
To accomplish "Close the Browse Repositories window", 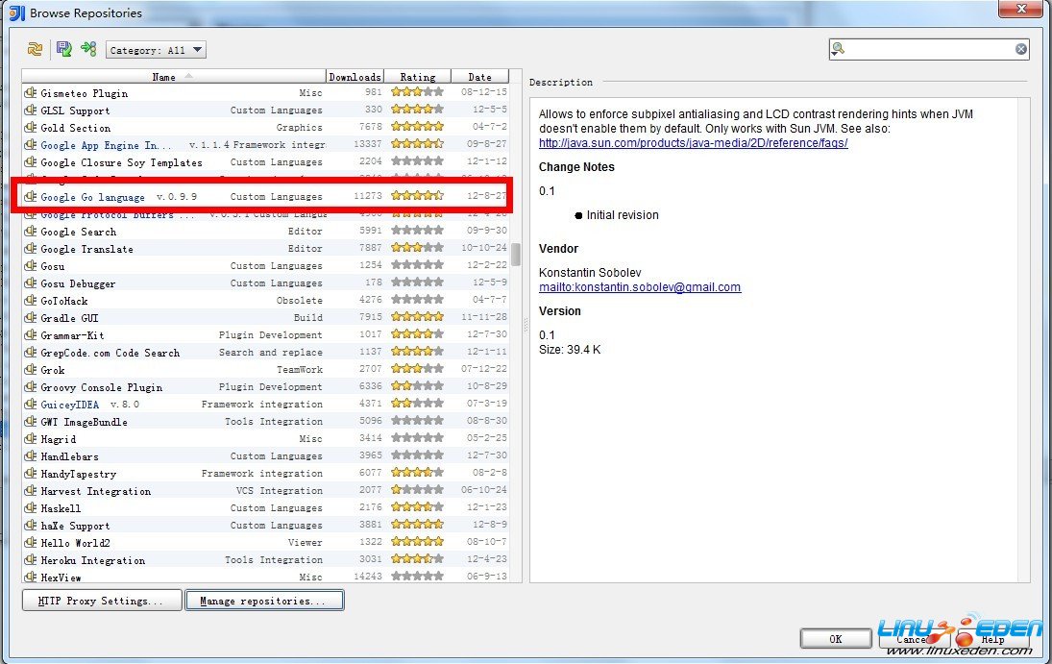I will pyautogui.click(x=1020, y=9).
